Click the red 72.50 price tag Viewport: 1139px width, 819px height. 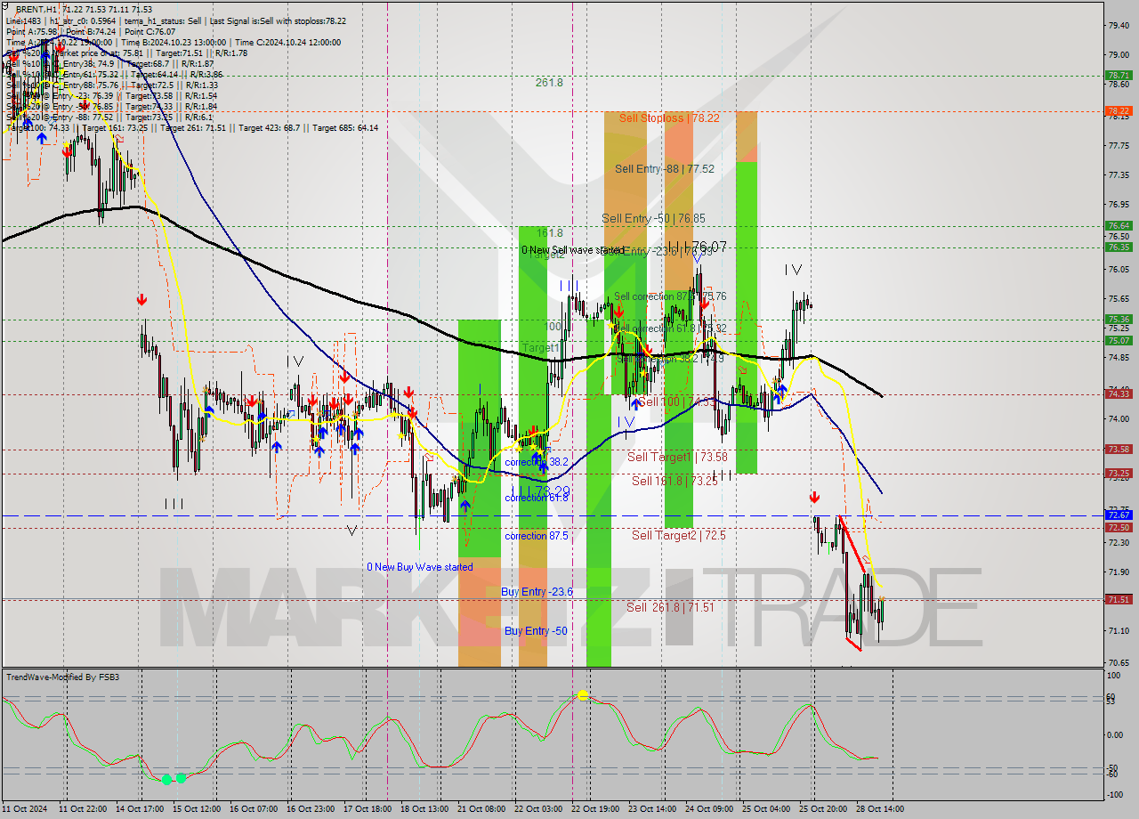coord(1119,528)
